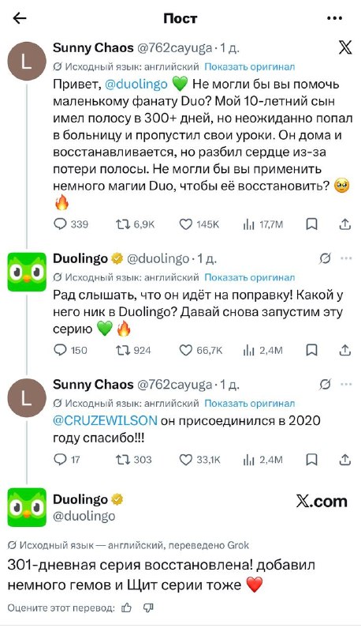Share the first Sunny Chaos post

[x=345, y=224]
